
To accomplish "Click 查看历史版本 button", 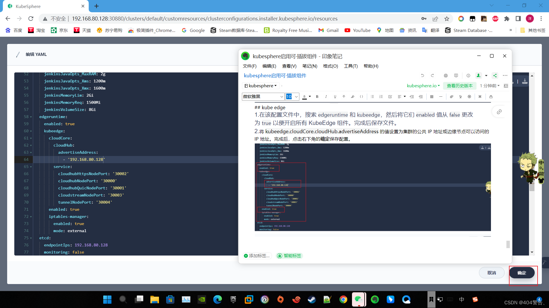I will (x=460, y=86).
